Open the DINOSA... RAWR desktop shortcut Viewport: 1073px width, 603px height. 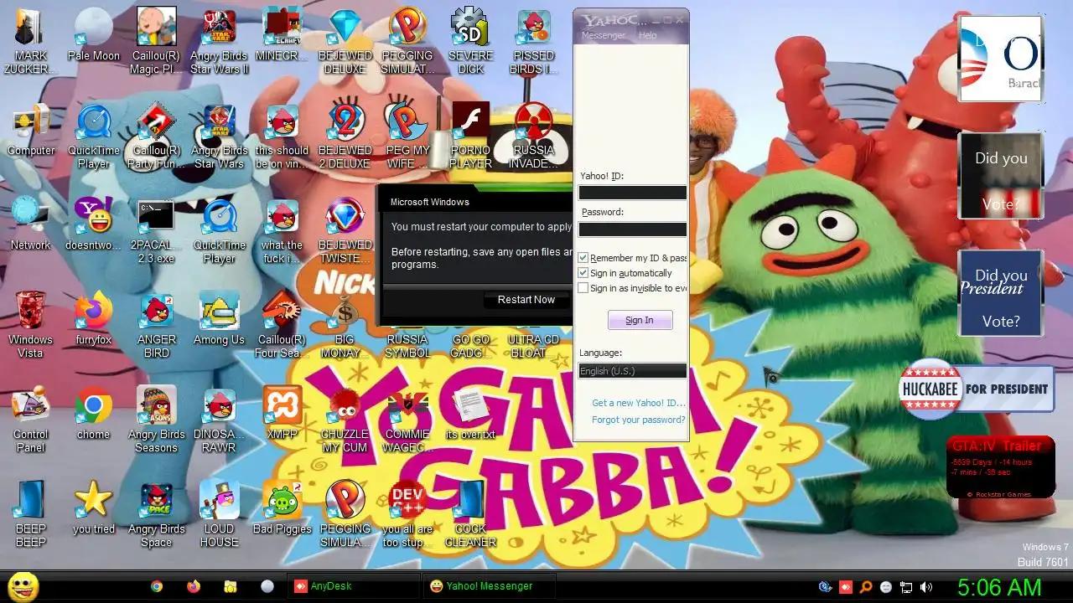tap(220, 420)
